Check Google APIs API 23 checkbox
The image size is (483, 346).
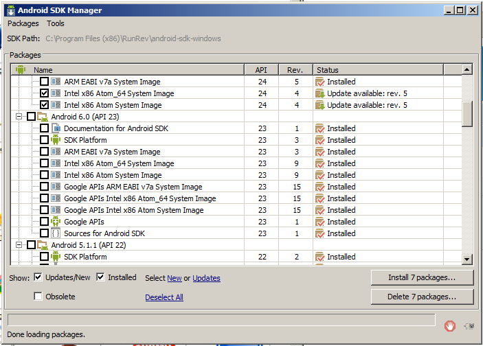45,222
